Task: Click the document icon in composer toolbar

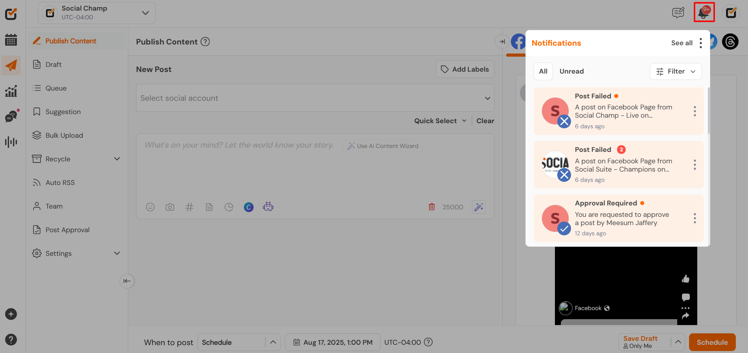Action: [x=209, y=207]
